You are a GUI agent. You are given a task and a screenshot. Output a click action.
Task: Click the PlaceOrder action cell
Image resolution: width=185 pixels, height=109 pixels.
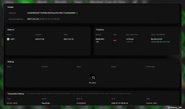pyautogui.click(x=46, y=103)
